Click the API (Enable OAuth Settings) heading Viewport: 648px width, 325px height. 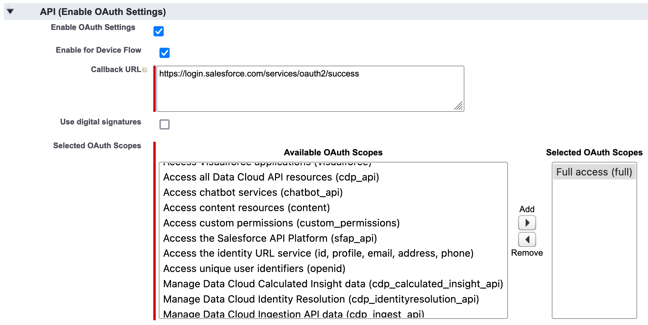[x=103, y=12]
